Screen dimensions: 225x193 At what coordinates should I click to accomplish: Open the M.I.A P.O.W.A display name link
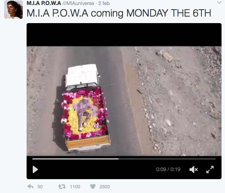(x=44, y=3)
